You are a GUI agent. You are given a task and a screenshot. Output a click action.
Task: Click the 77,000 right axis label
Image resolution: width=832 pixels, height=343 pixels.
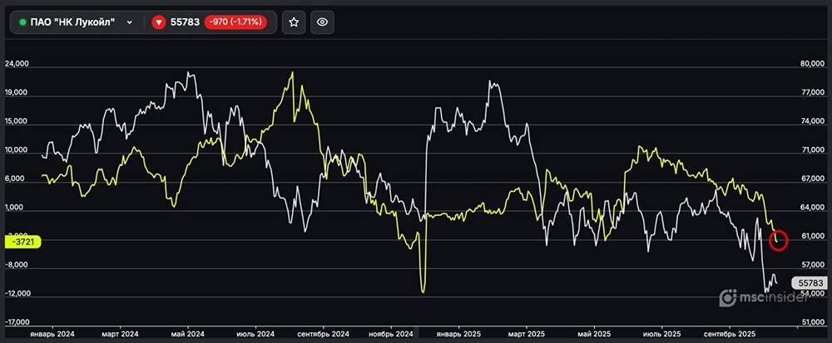(812, 93)
